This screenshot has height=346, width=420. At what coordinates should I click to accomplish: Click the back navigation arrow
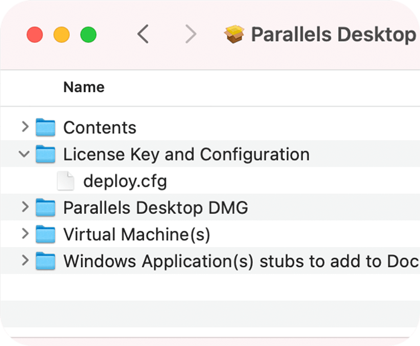[x=143, y=35]
